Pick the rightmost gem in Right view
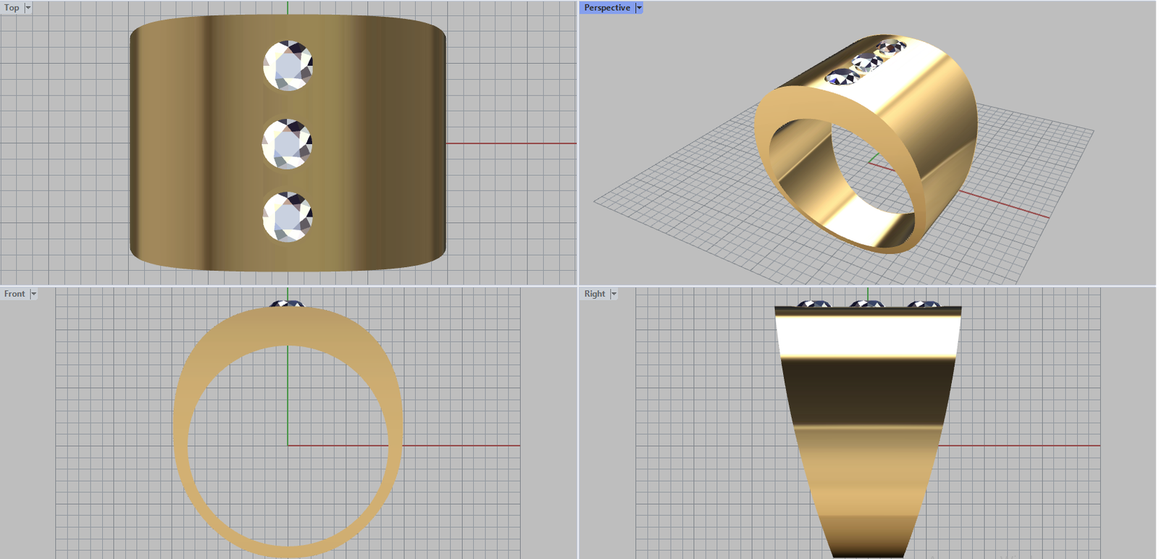The image size is (1159, 559). coord(924,305)
